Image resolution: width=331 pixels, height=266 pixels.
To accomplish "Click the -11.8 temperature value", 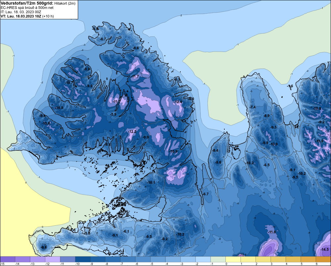I will 272,232.
